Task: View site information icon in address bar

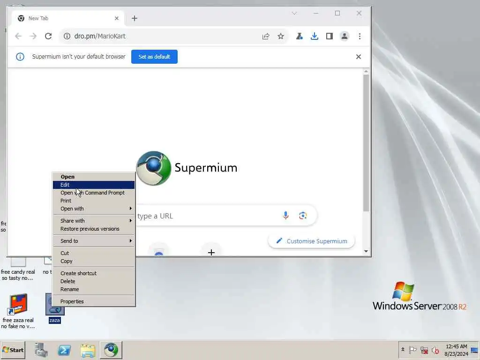Action: point(67,36)
